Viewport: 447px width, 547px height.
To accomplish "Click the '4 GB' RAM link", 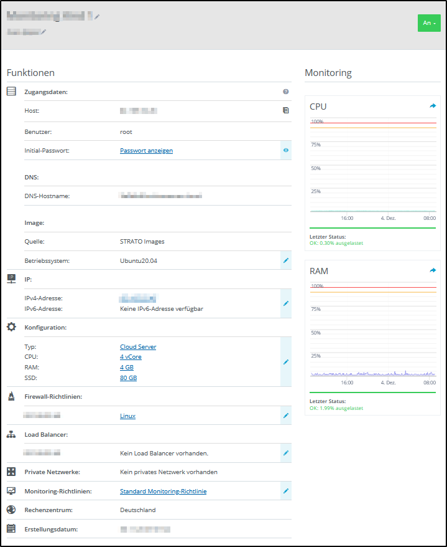I will point(127,368).
